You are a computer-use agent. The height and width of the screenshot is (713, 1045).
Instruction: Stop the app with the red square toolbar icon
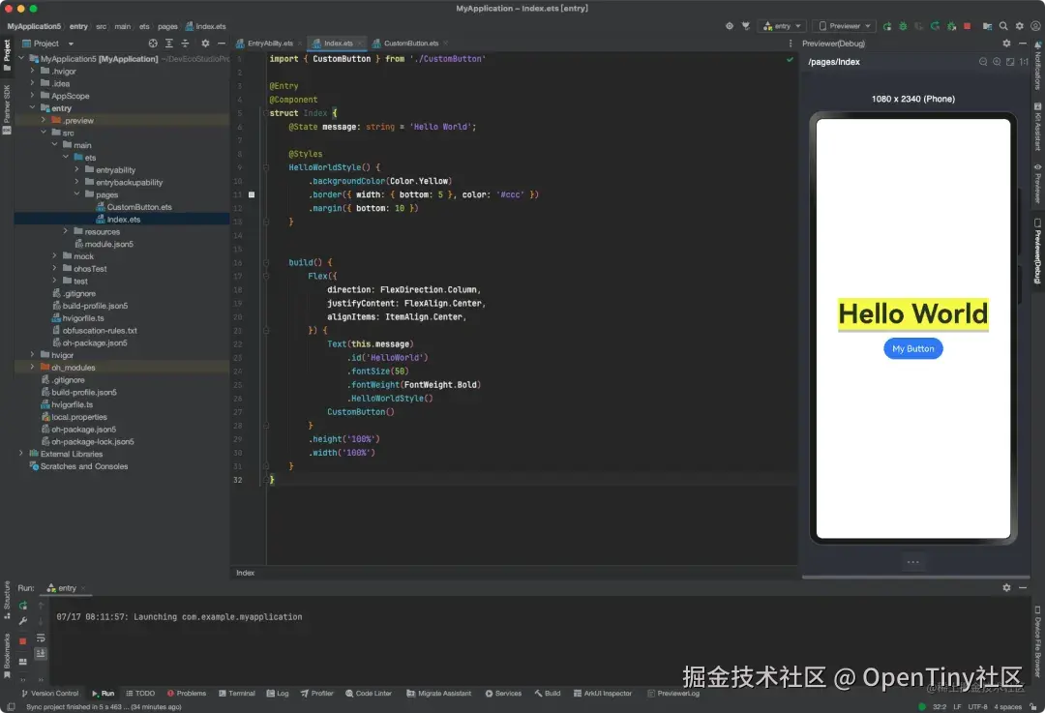click(967, 26)
